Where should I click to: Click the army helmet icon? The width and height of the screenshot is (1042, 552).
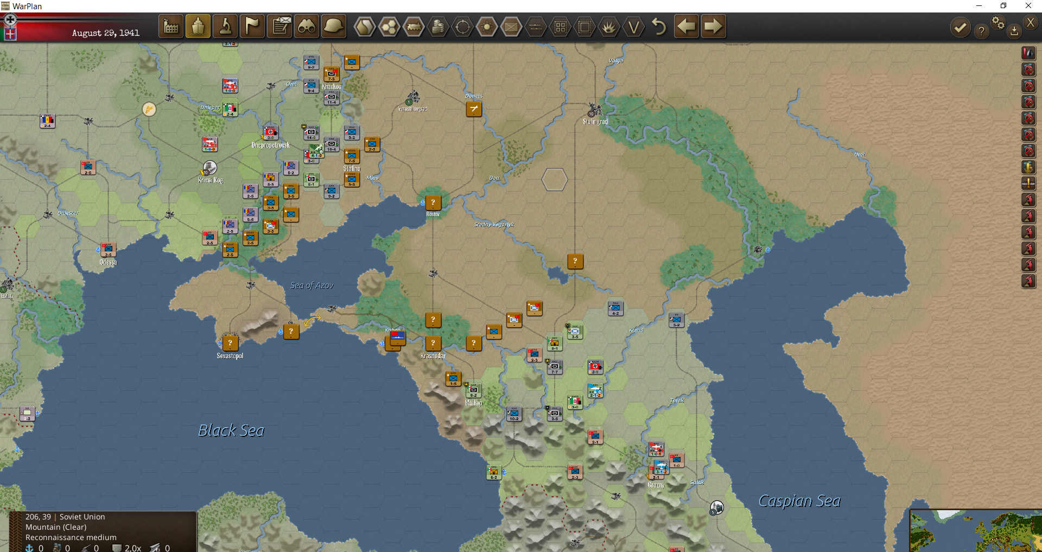[334, 27]
